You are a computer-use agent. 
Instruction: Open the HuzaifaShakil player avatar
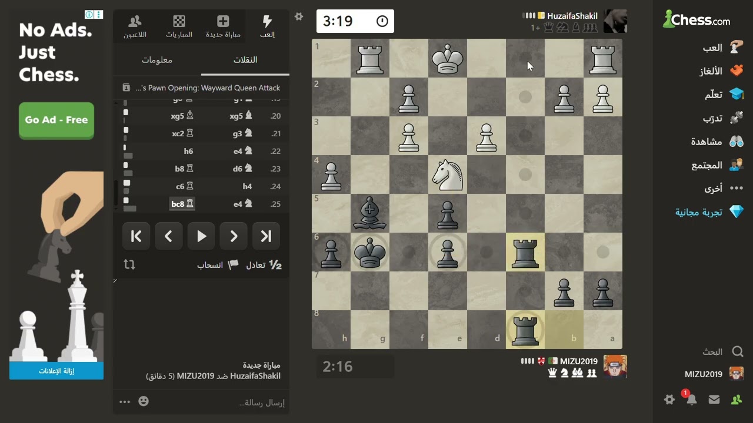[x=615, y=21]
